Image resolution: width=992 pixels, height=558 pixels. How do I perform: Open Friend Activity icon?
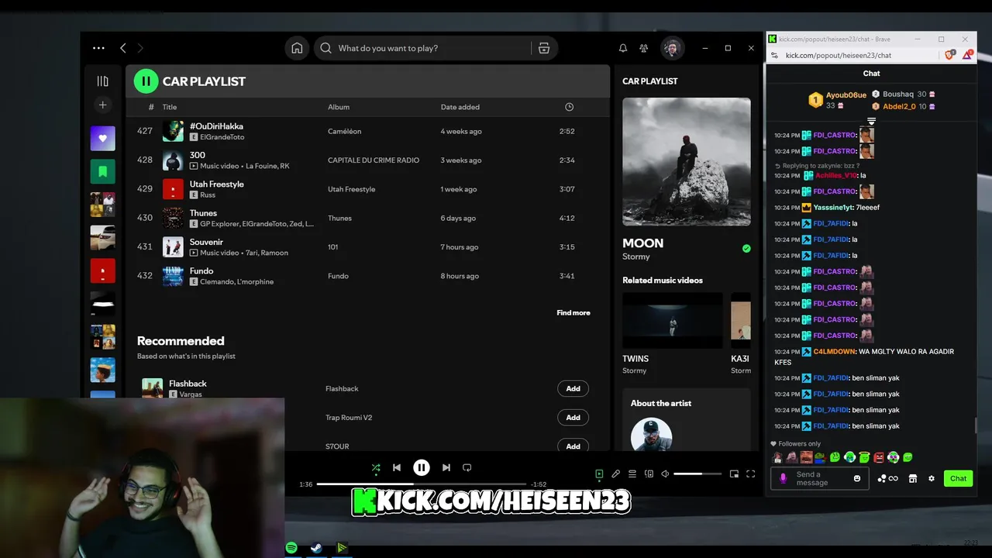644,48
